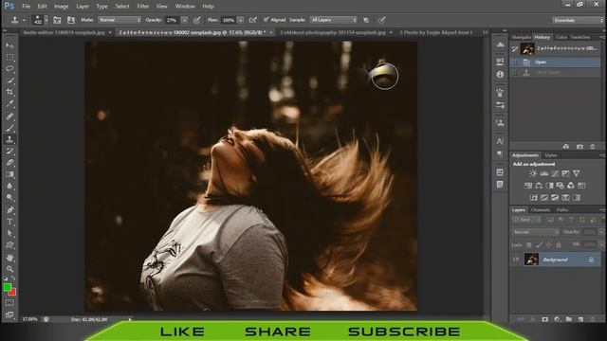Screen dimensions: 607x341
Task: Create new snapshot in History panel
Action: click(x=579, y=147)
